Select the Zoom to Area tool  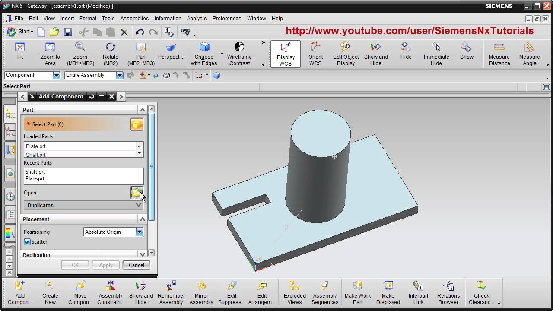pos(50,47)
